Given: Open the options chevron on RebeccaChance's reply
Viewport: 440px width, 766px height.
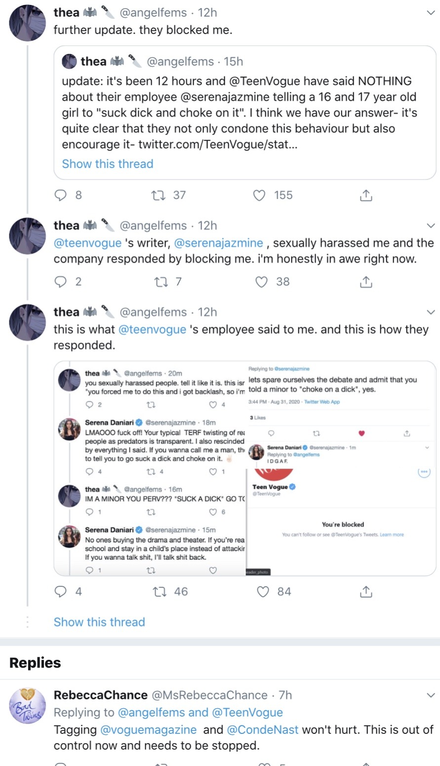Looking at the screenshot, I should pos(431,695).
